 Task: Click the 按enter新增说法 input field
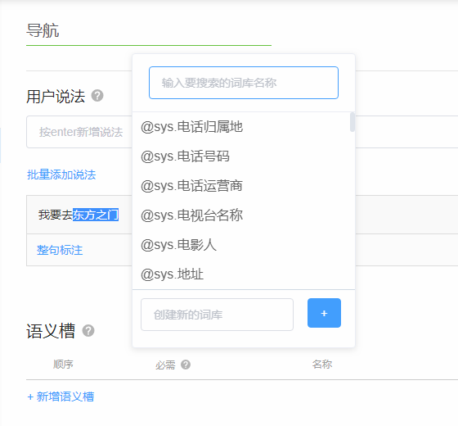pyautogui.click(x=79, y=132)
